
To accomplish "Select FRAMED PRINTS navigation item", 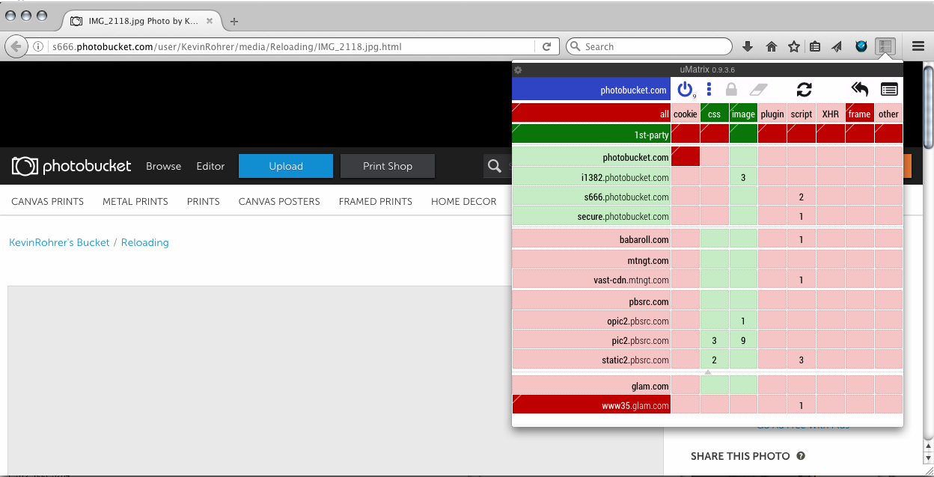I will click(376, 201).
